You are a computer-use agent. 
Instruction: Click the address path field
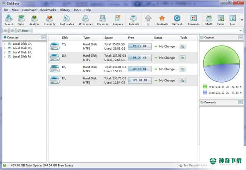(136, 31)
